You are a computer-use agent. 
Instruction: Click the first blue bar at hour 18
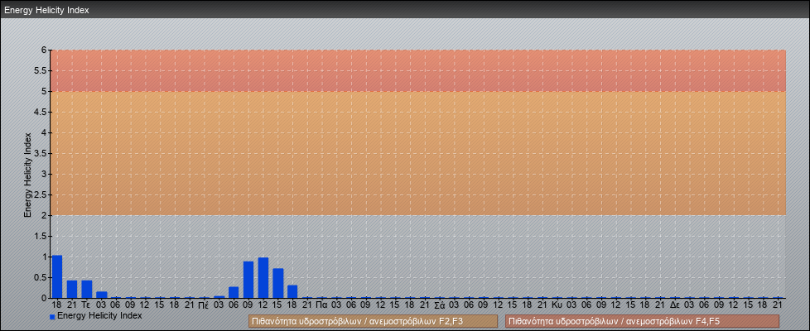pyautogui.click(x=57, y=276)
